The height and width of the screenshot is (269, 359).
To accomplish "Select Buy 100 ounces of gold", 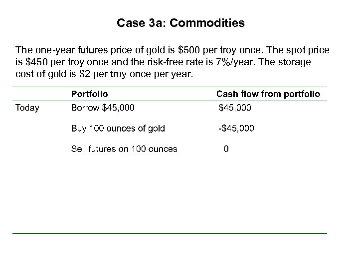I will click(x=118, y=129).
